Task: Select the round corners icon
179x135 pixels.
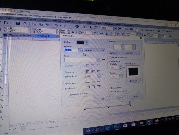Action: 93,71
